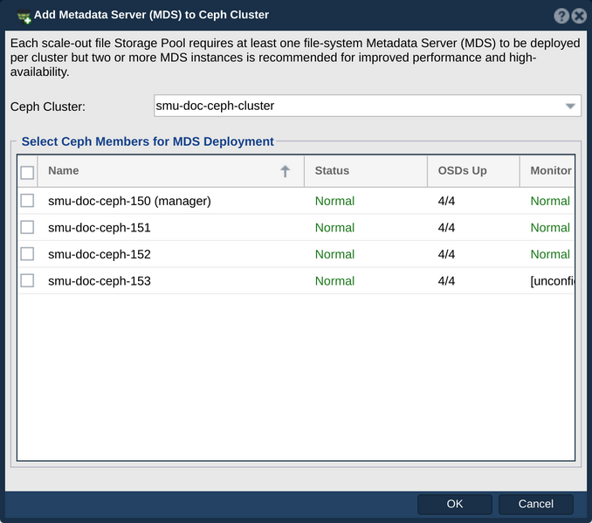The width and height of the screenshot is (592, 523).
Task: Click the Name column sort arrow
Action: coord(285,171)
